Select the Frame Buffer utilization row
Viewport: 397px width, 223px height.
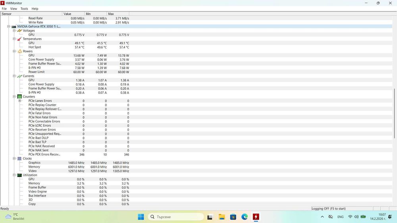tap(196, 187)
